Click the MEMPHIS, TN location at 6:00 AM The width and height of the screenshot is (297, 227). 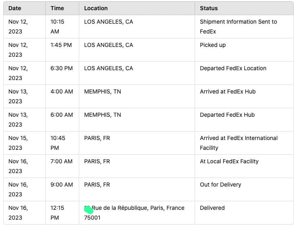(102, 115)
